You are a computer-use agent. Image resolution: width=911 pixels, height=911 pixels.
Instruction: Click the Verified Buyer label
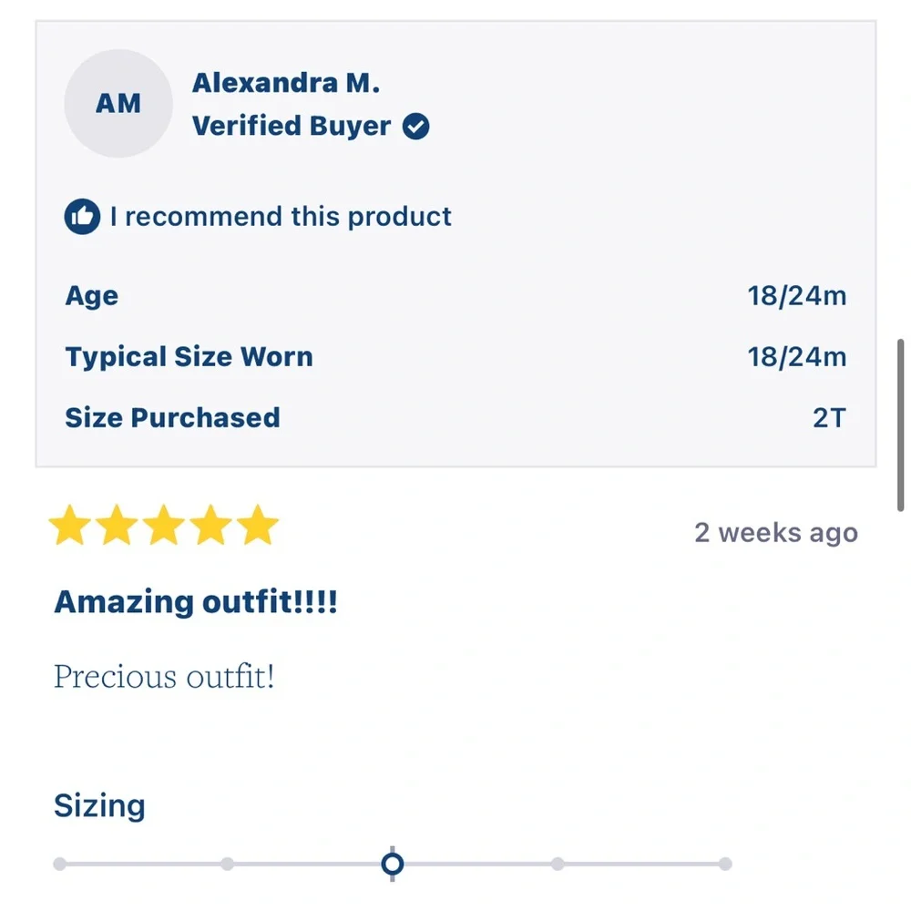click(292, 126)
